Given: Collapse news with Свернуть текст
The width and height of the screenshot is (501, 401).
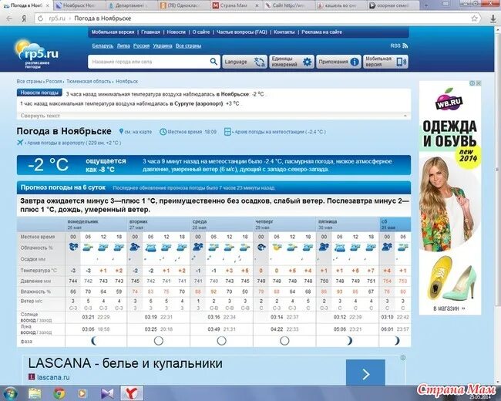Looking at the screenshot, I should coord(40,116).
